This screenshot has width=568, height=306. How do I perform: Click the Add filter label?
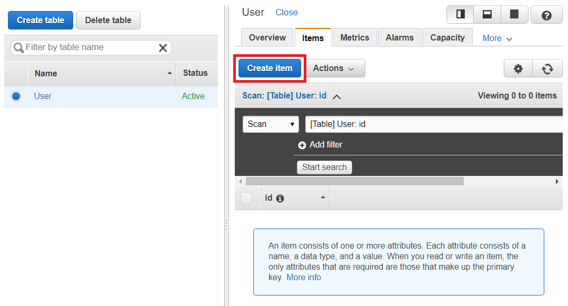pos(326,145)
